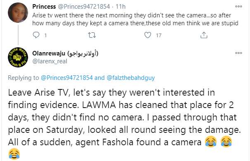This screenshot has width=250, height=161.
Task: Open more options menu on Princess's tweet
Action: click(238, 6)
